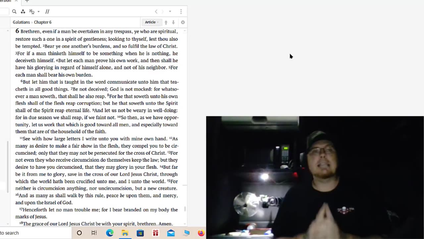Image resolution: width=424 pixels, height=239 pixels.
Task: Click the italic word "be" in verse 16
Action: point(122,196)
